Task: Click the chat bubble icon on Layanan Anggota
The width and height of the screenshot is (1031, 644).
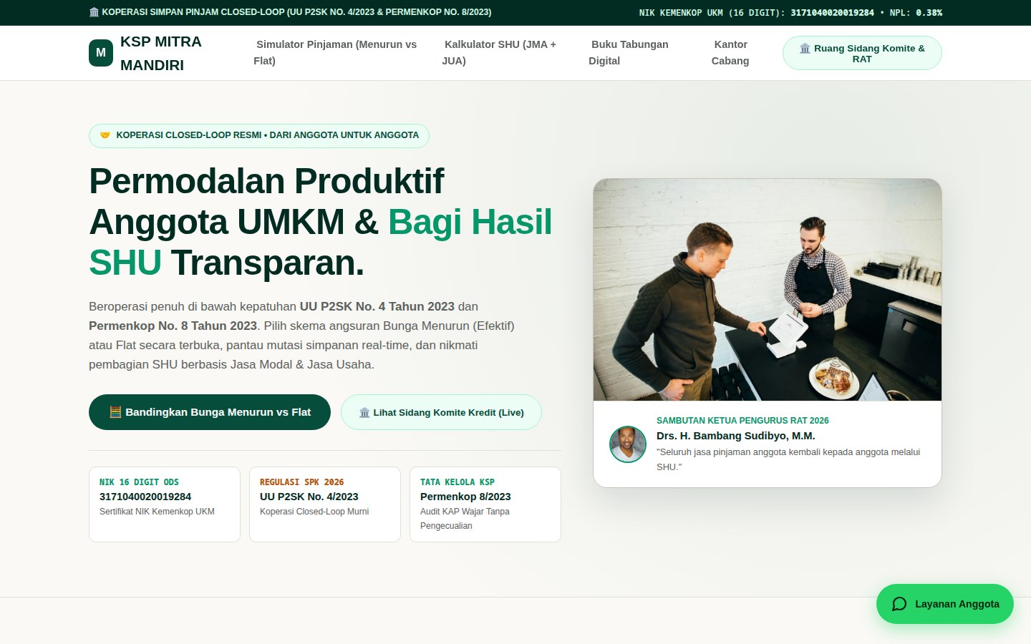Action: pos(899,604)
